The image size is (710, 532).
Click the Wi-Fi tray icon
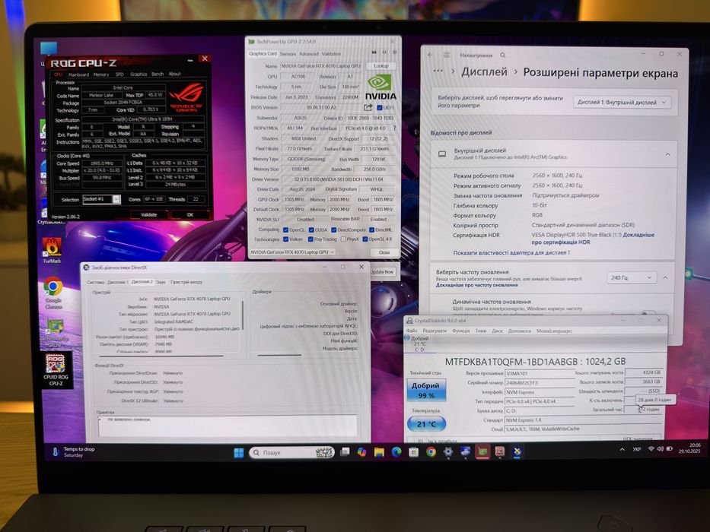click(651, 449)
